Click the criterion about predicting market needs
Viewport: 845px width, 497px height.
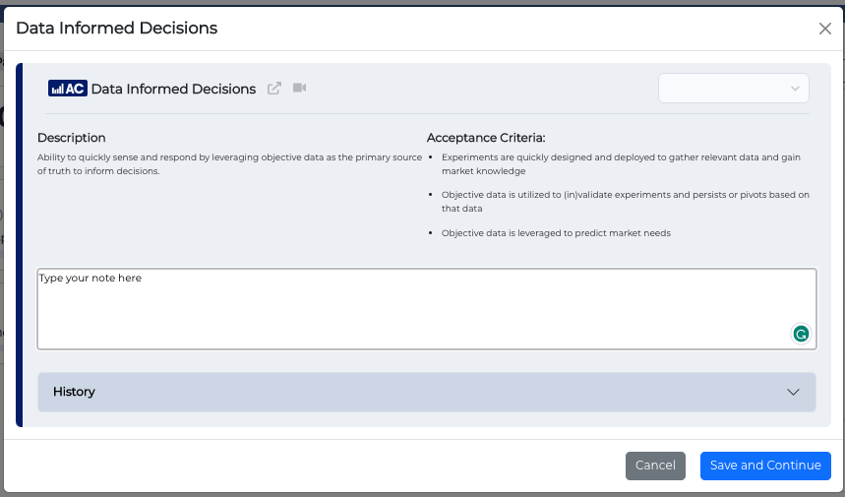point(556,232)
